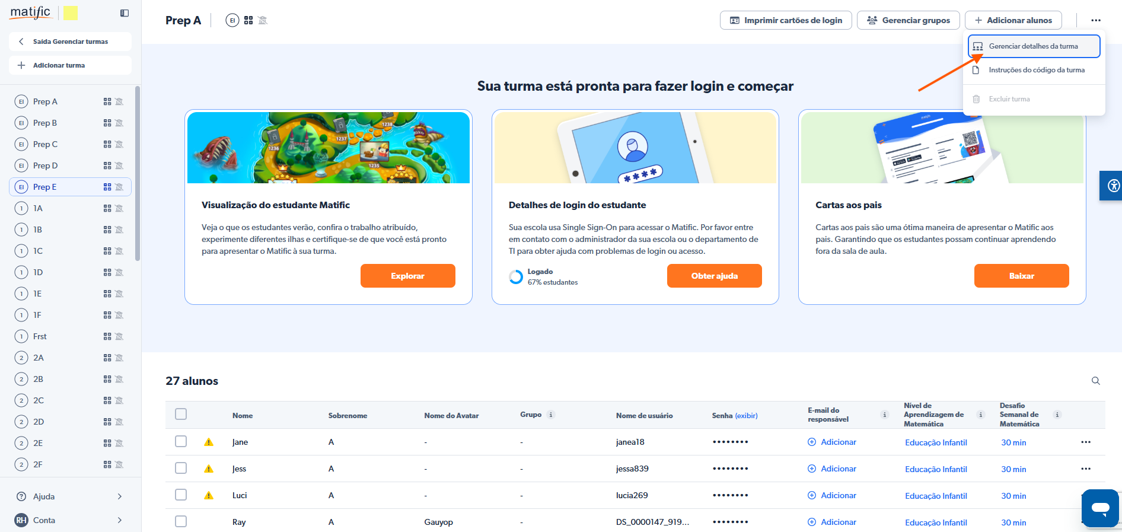Screen dimensions: 1122x532
Task: Open the chat support bubble
Action: pos(1100,508)
